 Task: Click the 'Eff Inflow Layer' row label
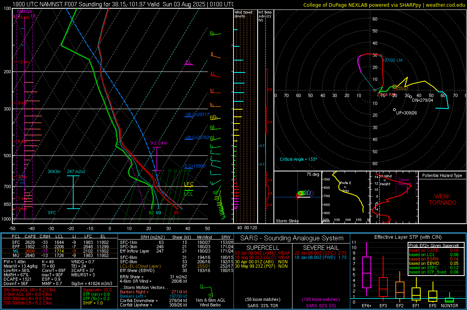[x=135, y=251]
